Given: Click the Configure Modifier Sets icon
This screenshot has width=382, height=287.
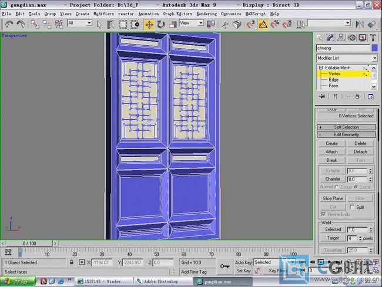Looking at the screenshot, I should (371, 97).
